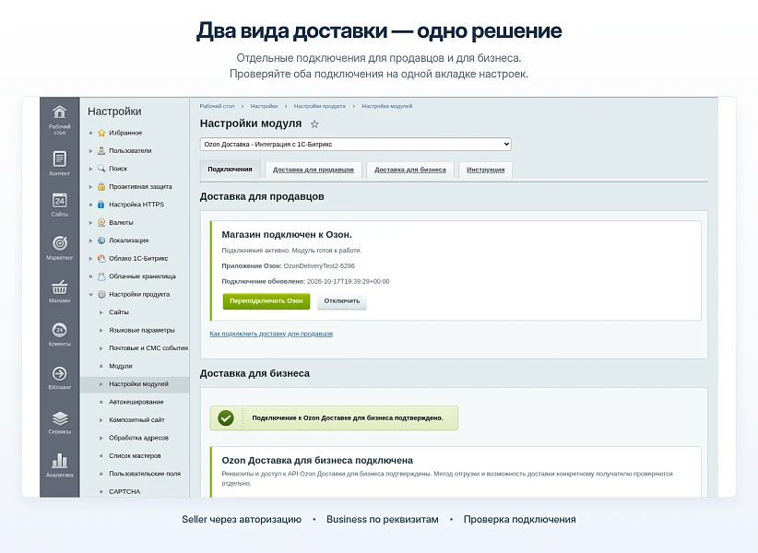
Task: Click the coin icon beside Валюты
Action: 101,222
